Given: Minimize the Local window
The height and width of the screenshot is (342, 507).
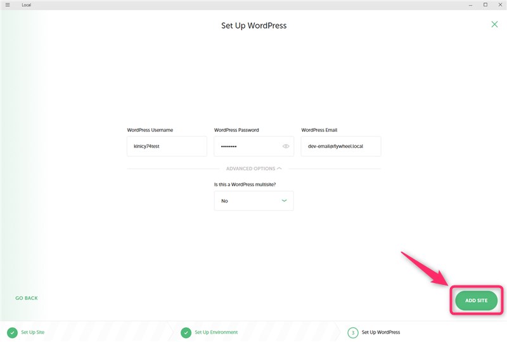Looking at the screenshot, I should point(470,5).
